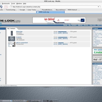Open the Google bookmark
This screenshot has height=102, width=102.
point(21,10)
